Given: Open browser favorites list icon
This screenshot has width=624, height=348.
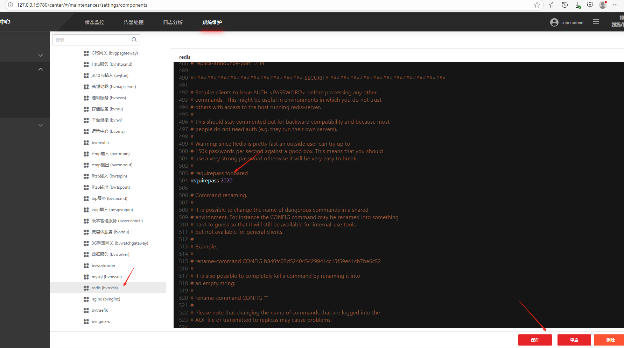Looking at the screenshot, I should pyautogui.click(x=552, y=5).
